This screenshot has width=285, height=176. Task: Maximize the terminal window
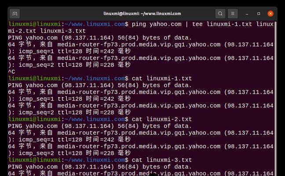(x=259, y=14)
